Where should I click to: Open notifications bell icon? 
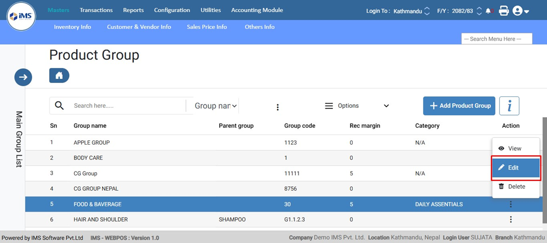coord(488,11)
